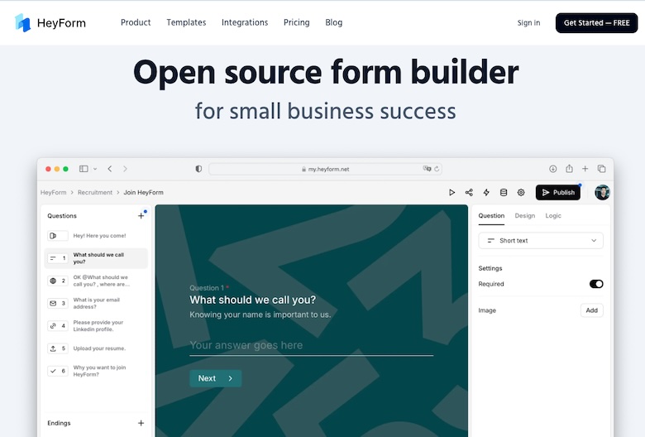The height and width of the screenshot is (437, 645).
Task: Click Join HeyForm breadcrumb
Action: tap(144, 192)
